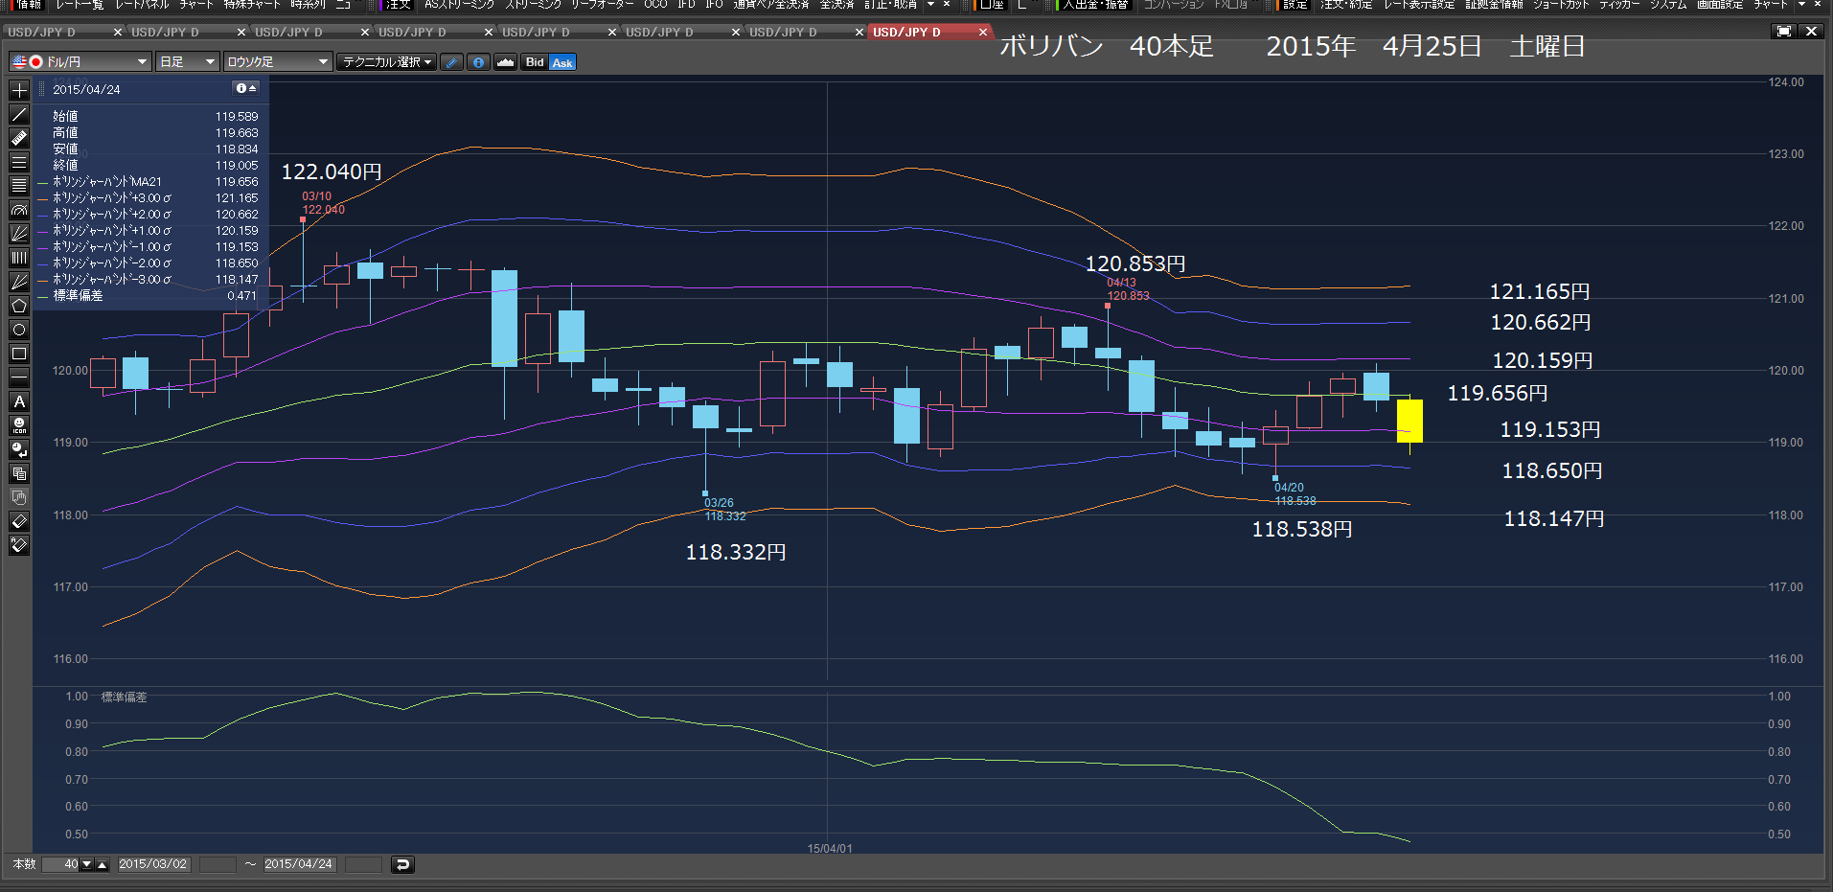Viewport: 1833px width, 892px height.
Task: Switch chart price to Ask
Action: [x=562, y=62]
